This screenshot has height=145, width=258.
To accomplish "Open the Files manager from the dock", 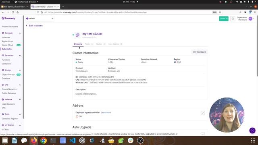I will [x=5, y=141].
